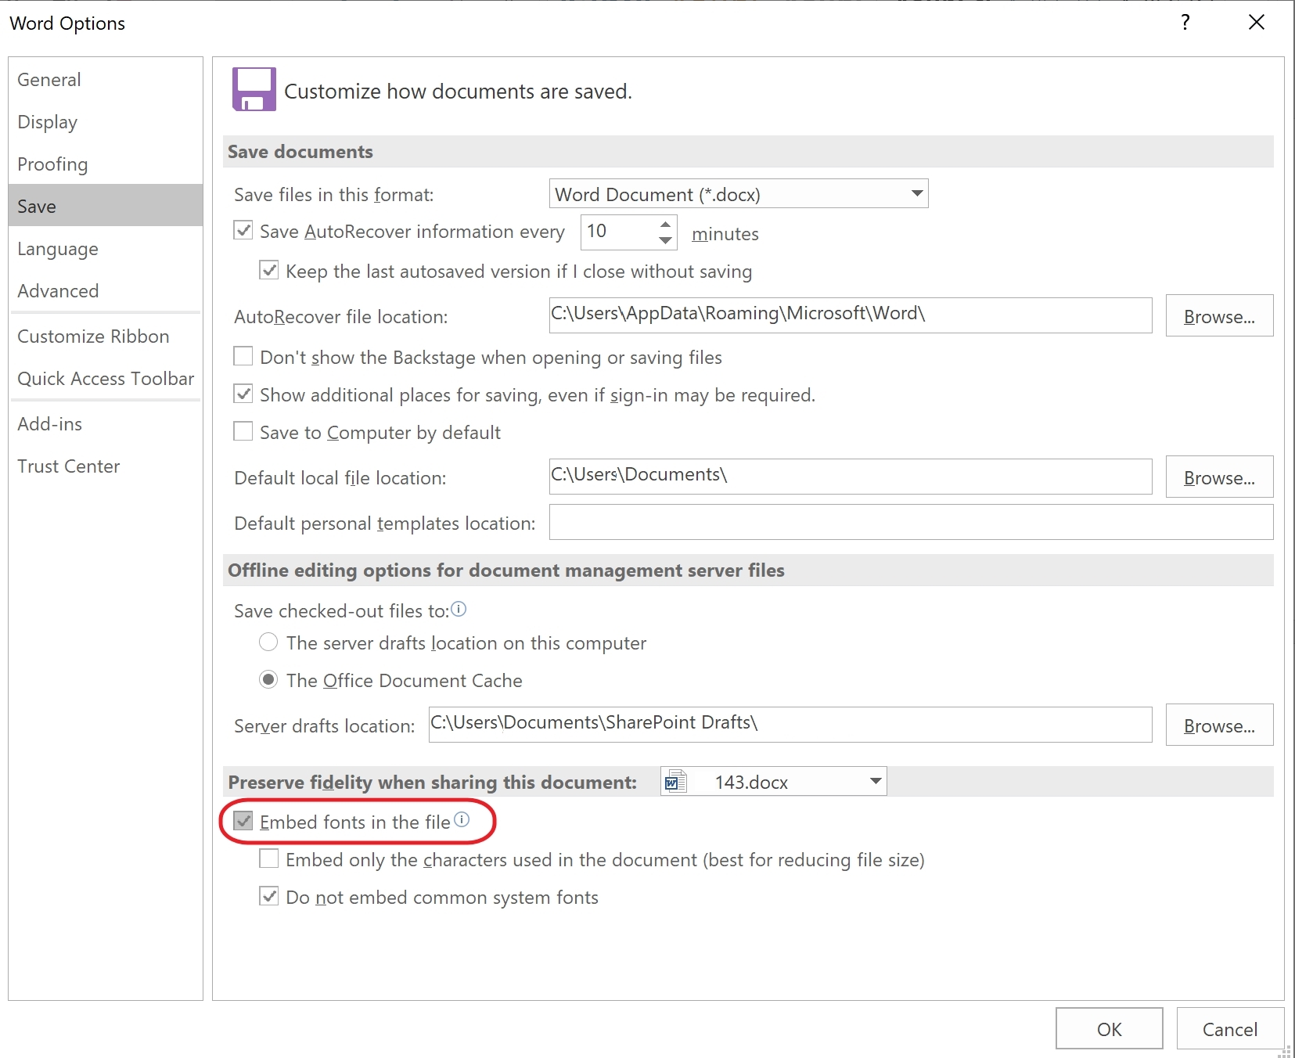
Task: Open Customize Ribbon settings
Action: [x=106, y=336]
